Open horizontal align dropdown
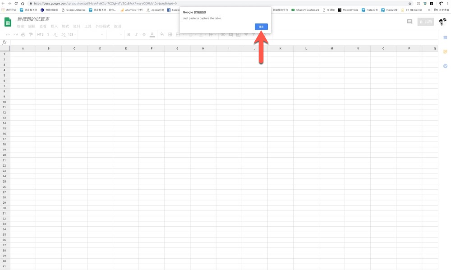451x270 pixels. [x=192, y=35]
